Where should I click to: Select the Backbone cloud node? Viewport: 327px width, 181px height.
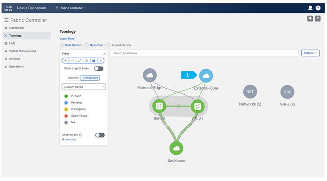(176, 148)
